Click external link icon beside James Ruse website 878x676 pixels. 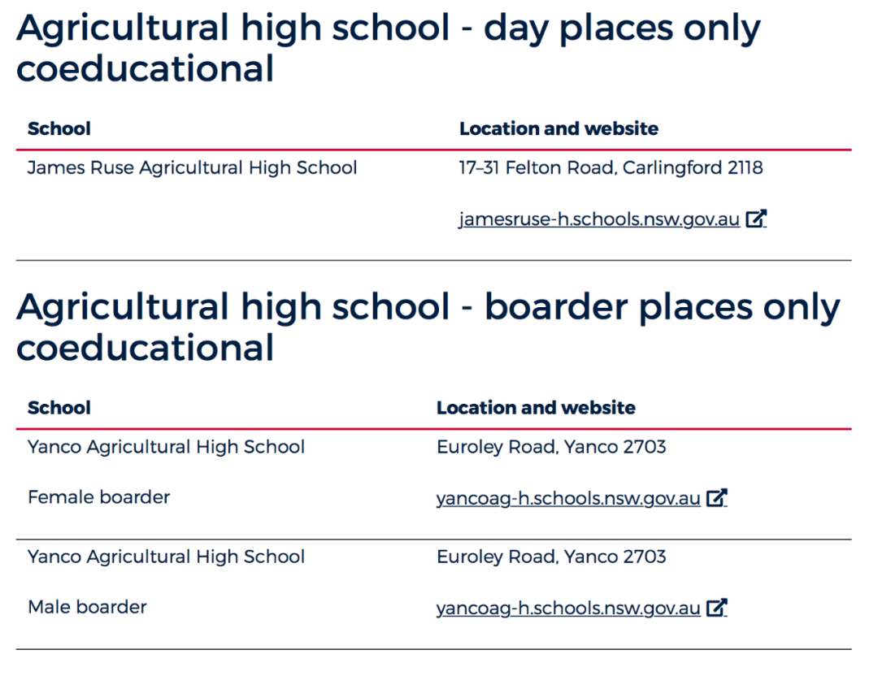(x=756, y=219)
